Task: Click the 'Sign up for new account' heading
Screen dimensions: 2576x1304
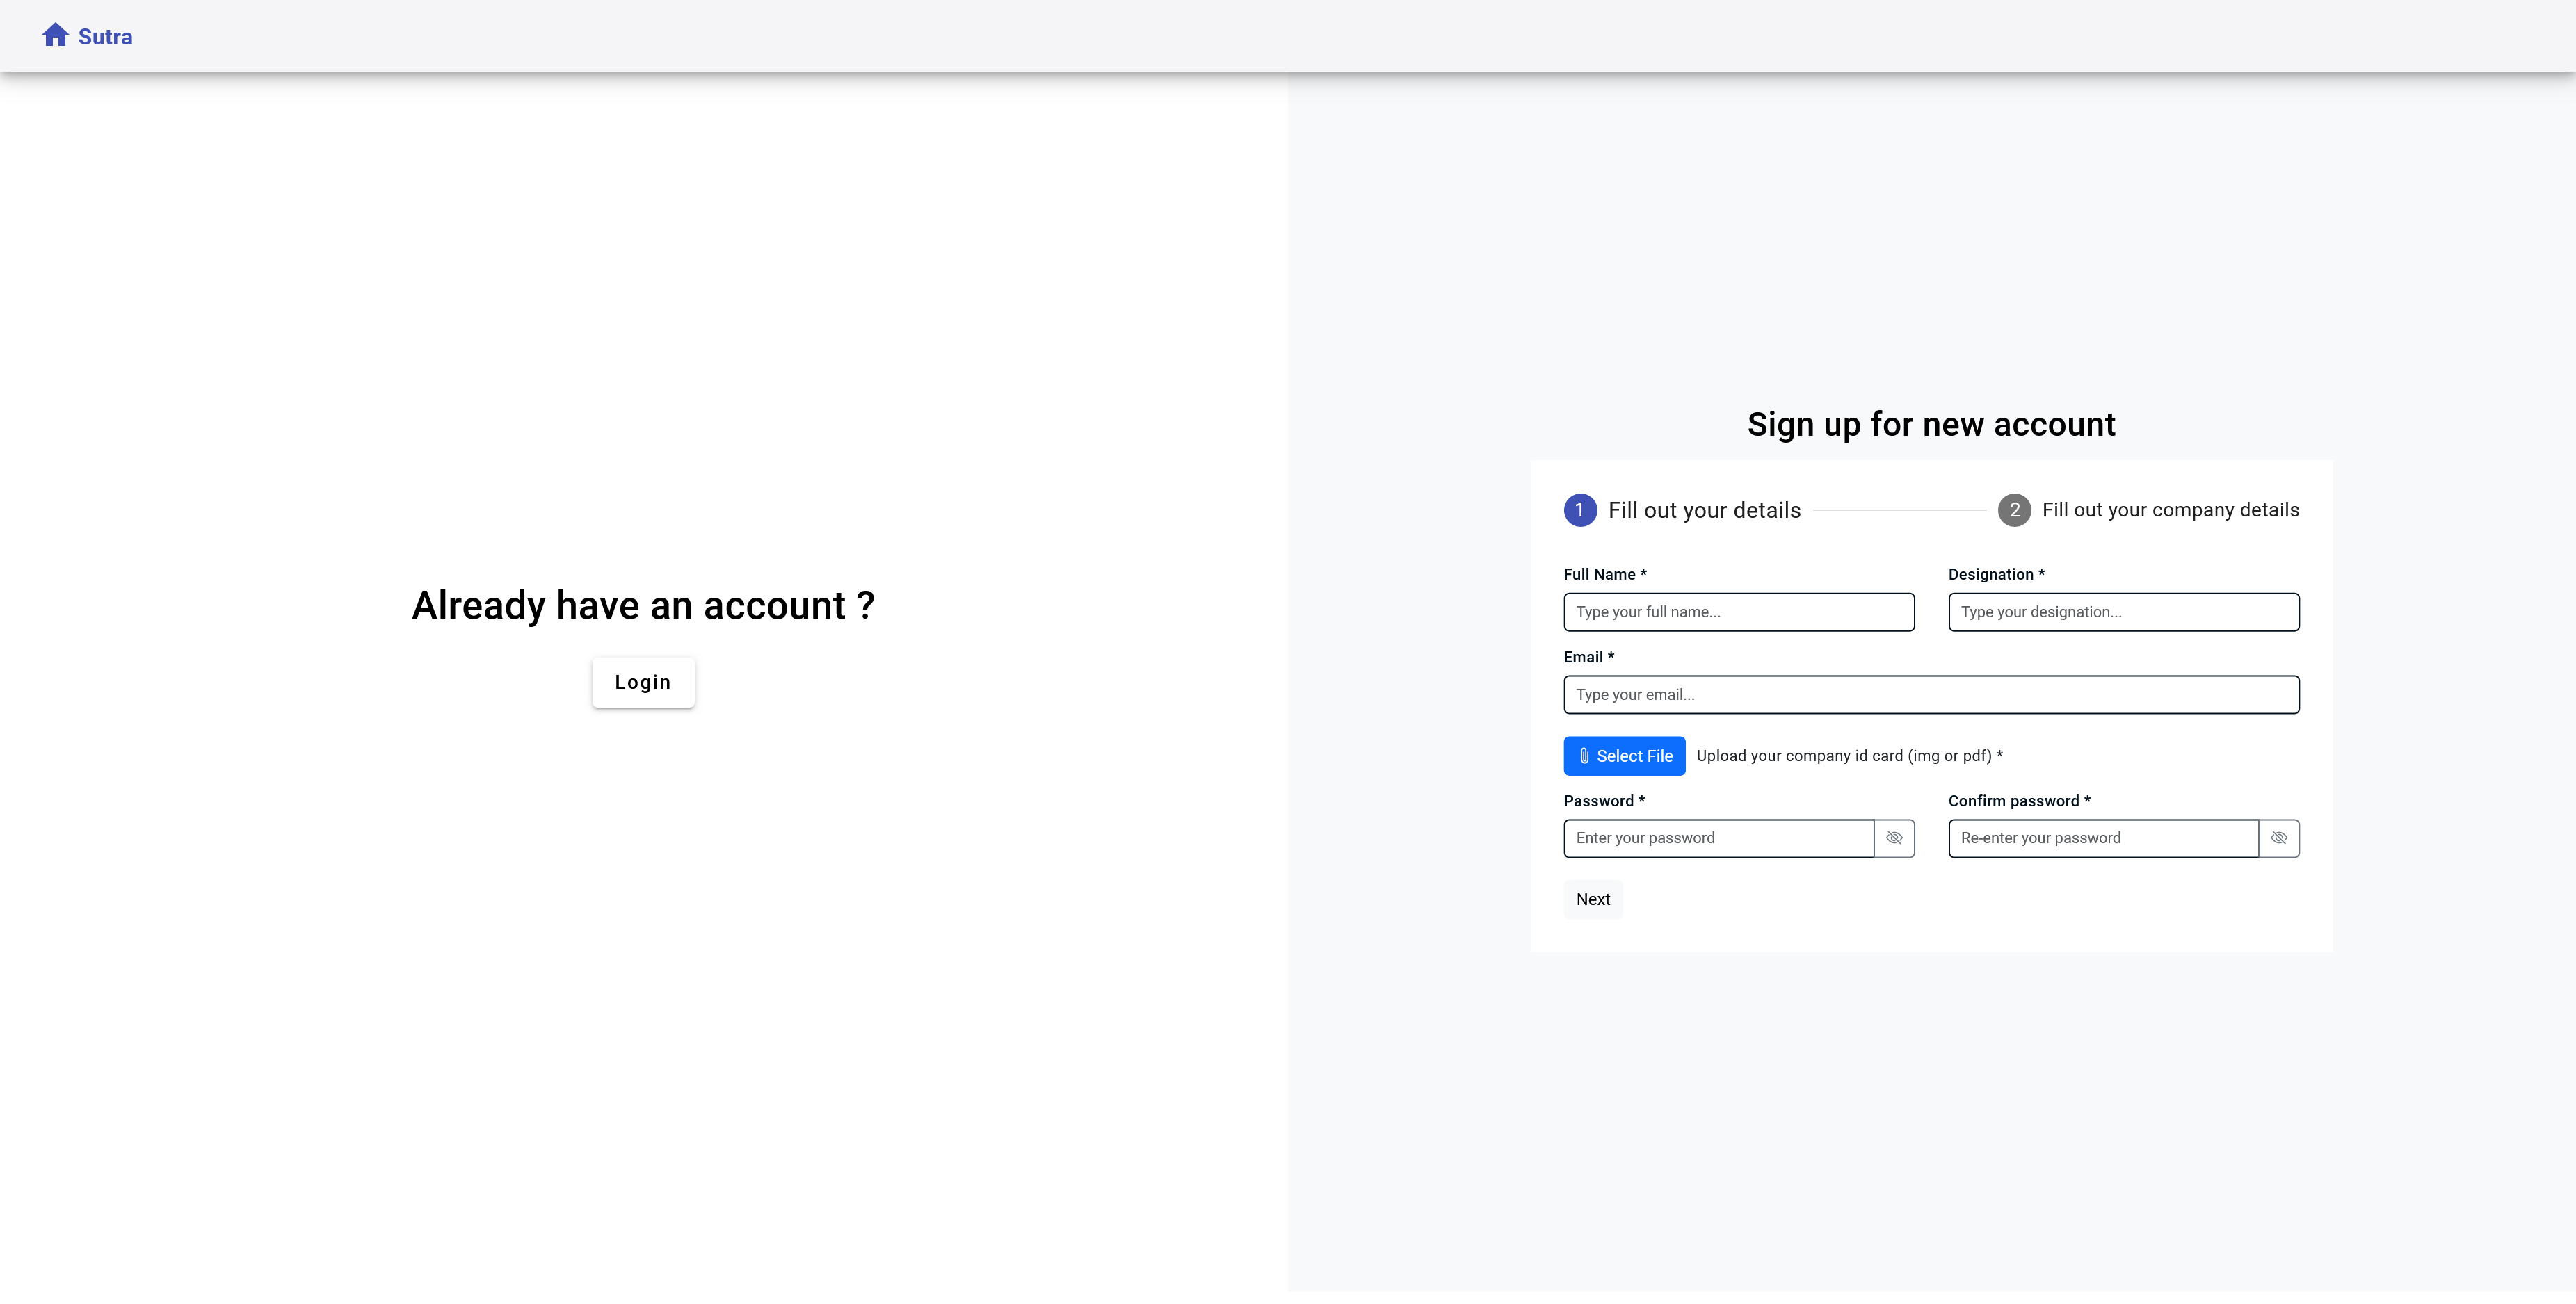Action: (x=1930, y=424)
